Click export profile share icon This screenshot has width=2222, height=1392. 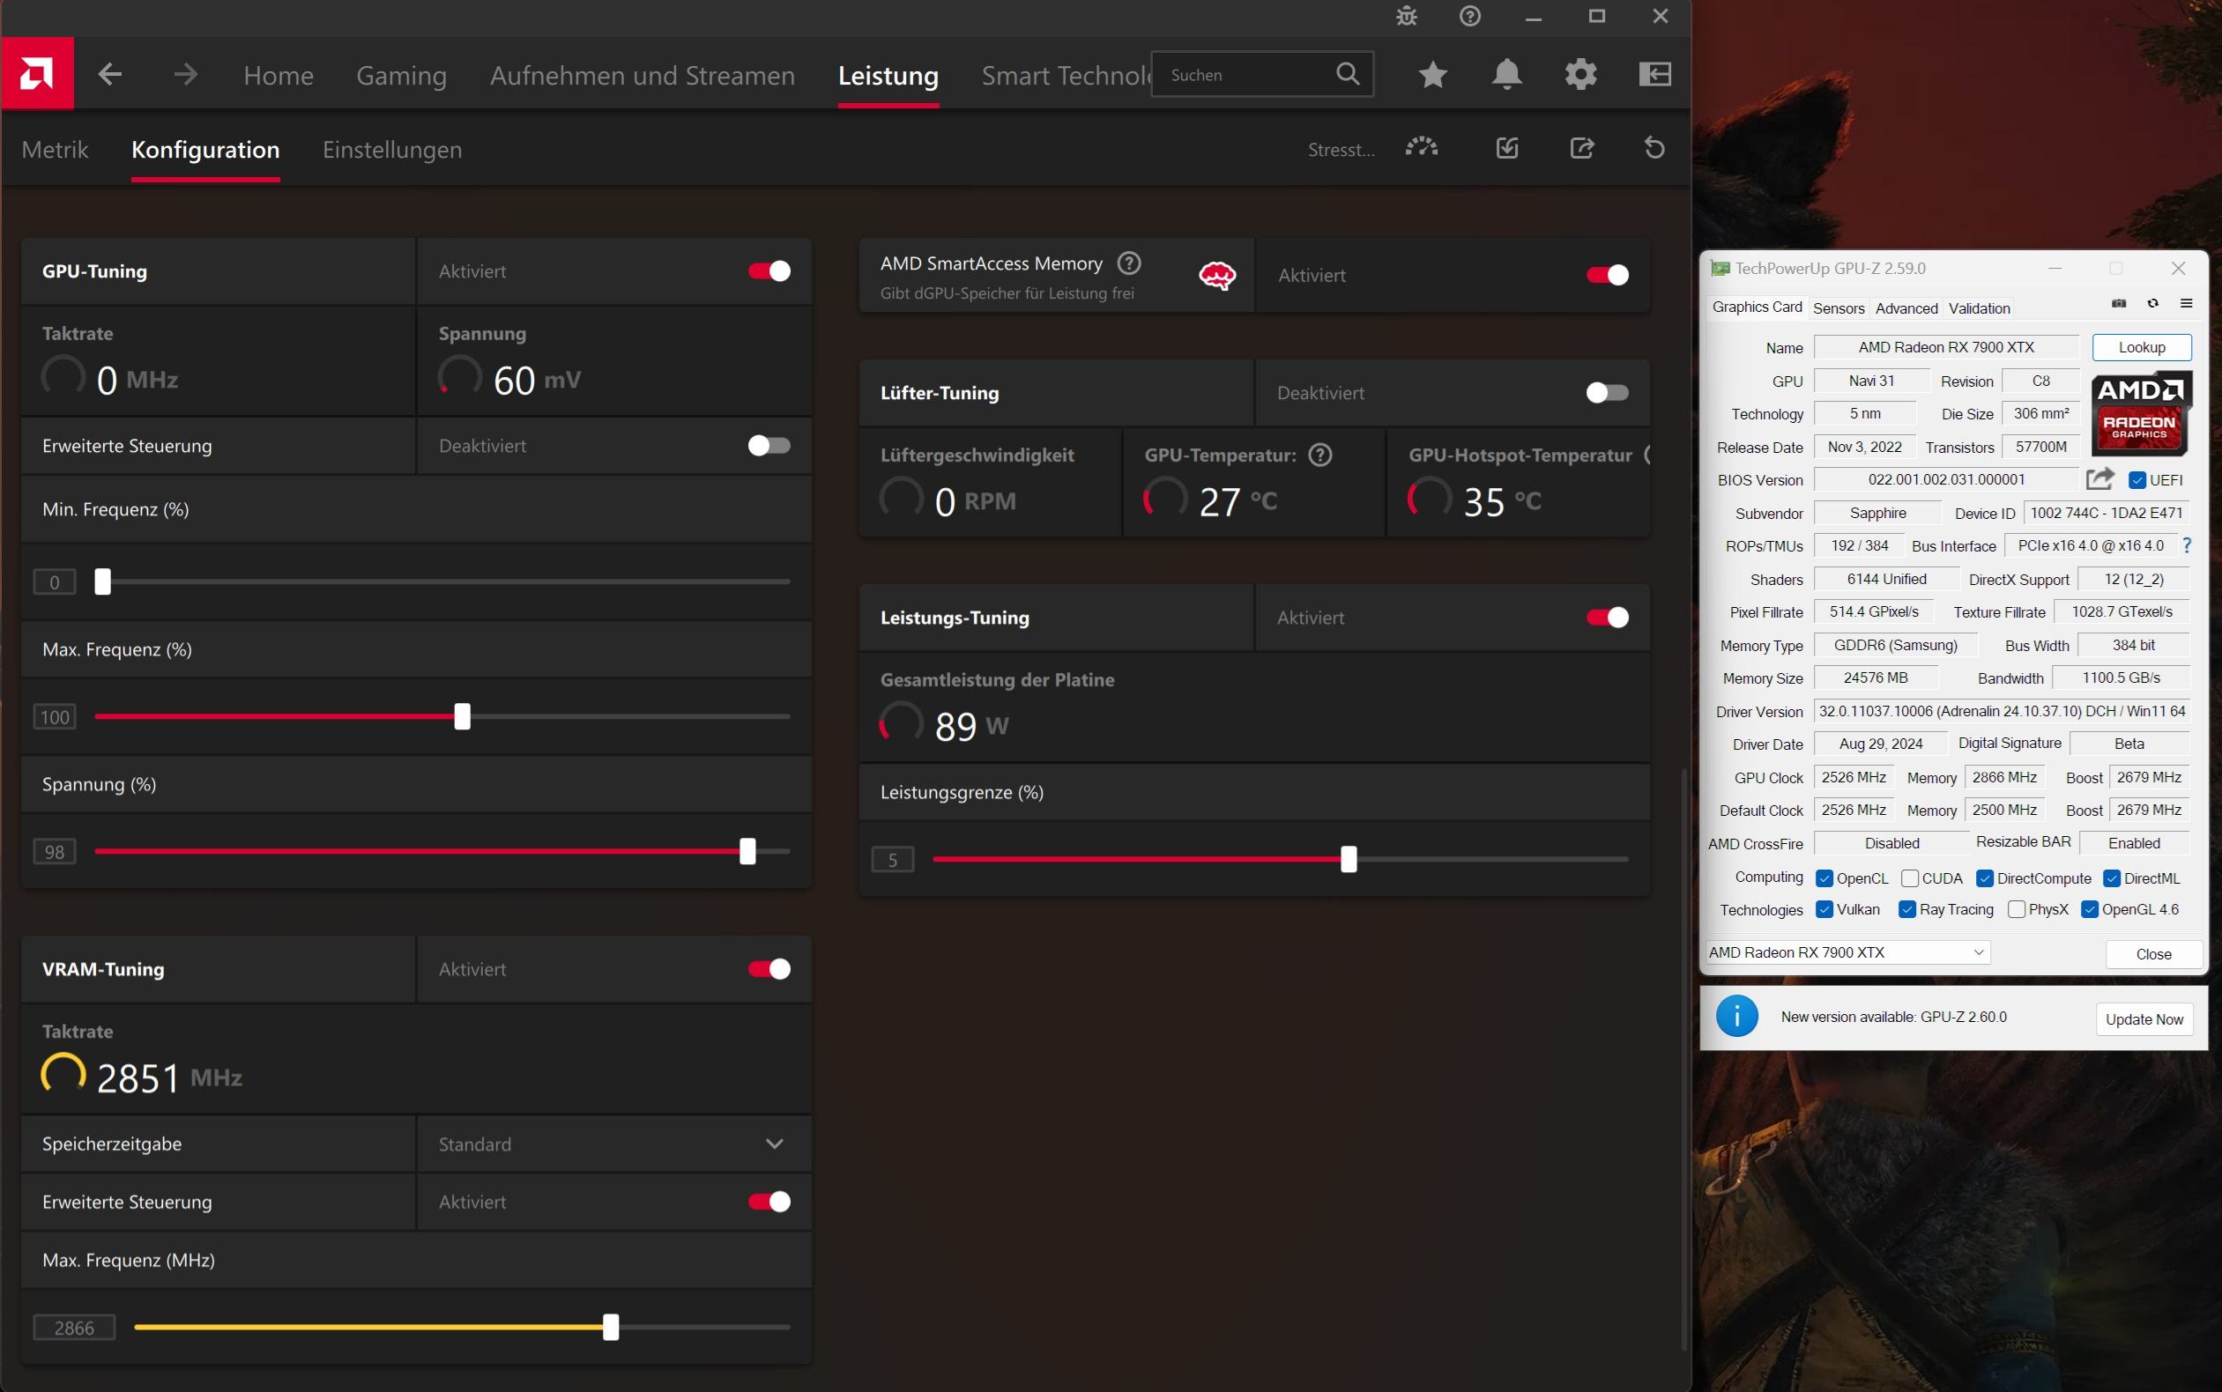pos(1581,148)
